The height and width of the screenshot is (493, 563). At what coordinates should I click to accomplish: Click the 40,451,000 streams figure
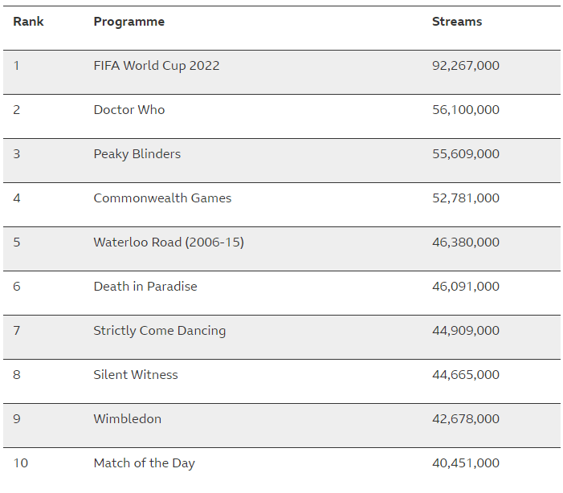[465, 463]
